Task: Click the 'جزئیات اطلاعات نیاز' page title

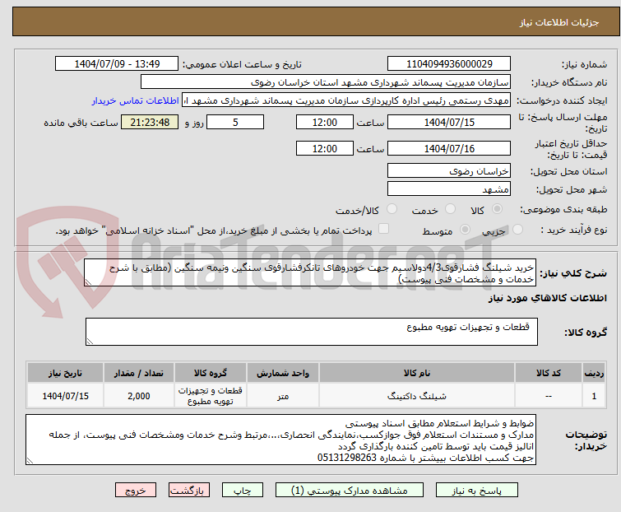Action: coord(559,22)
